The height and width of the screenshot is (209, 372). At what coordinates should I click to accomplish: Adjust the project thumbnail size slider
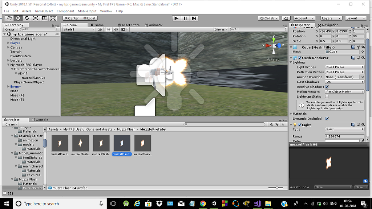coord(276,188)
